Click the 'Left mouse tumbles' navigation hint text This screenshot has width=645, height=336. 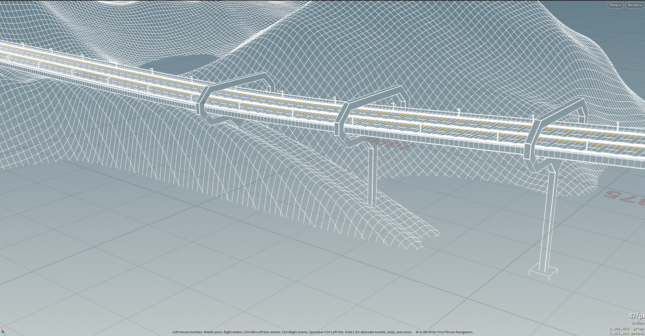(187, 332)
